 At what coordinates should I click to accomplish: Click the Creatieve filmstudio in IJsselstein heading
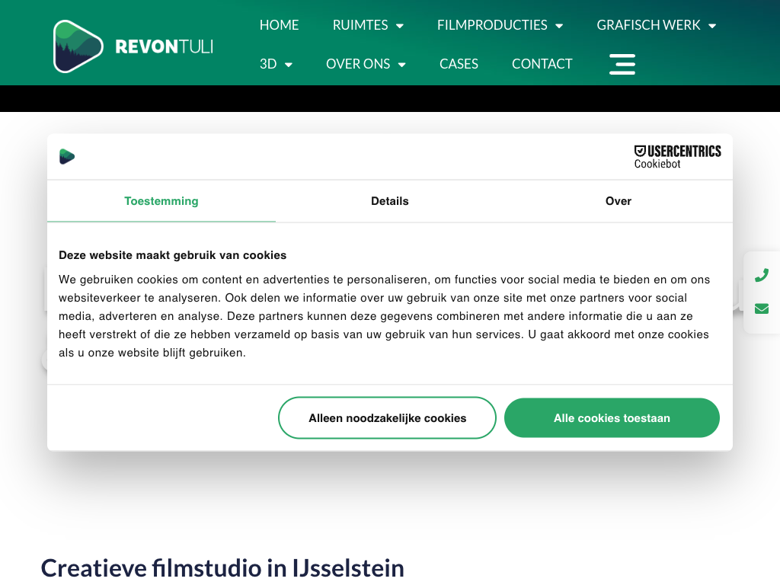(222, 567)
